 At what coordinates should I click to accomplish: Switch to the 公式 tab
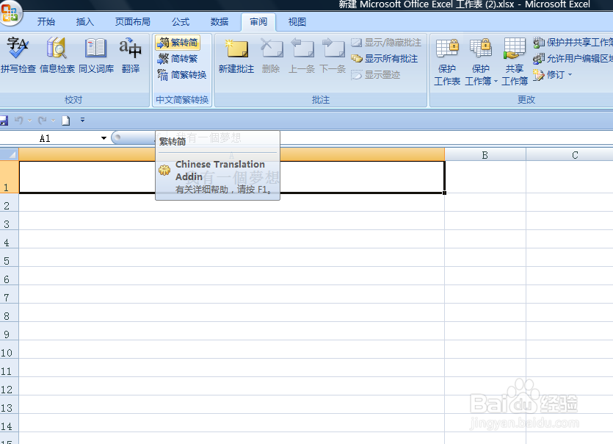(181, 22)
